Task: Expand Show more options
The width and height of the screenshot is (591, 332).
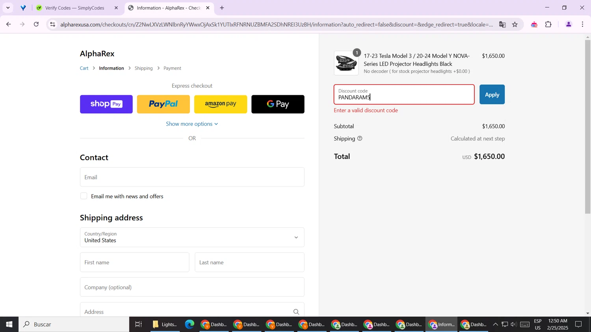Action: click(192, 124)
